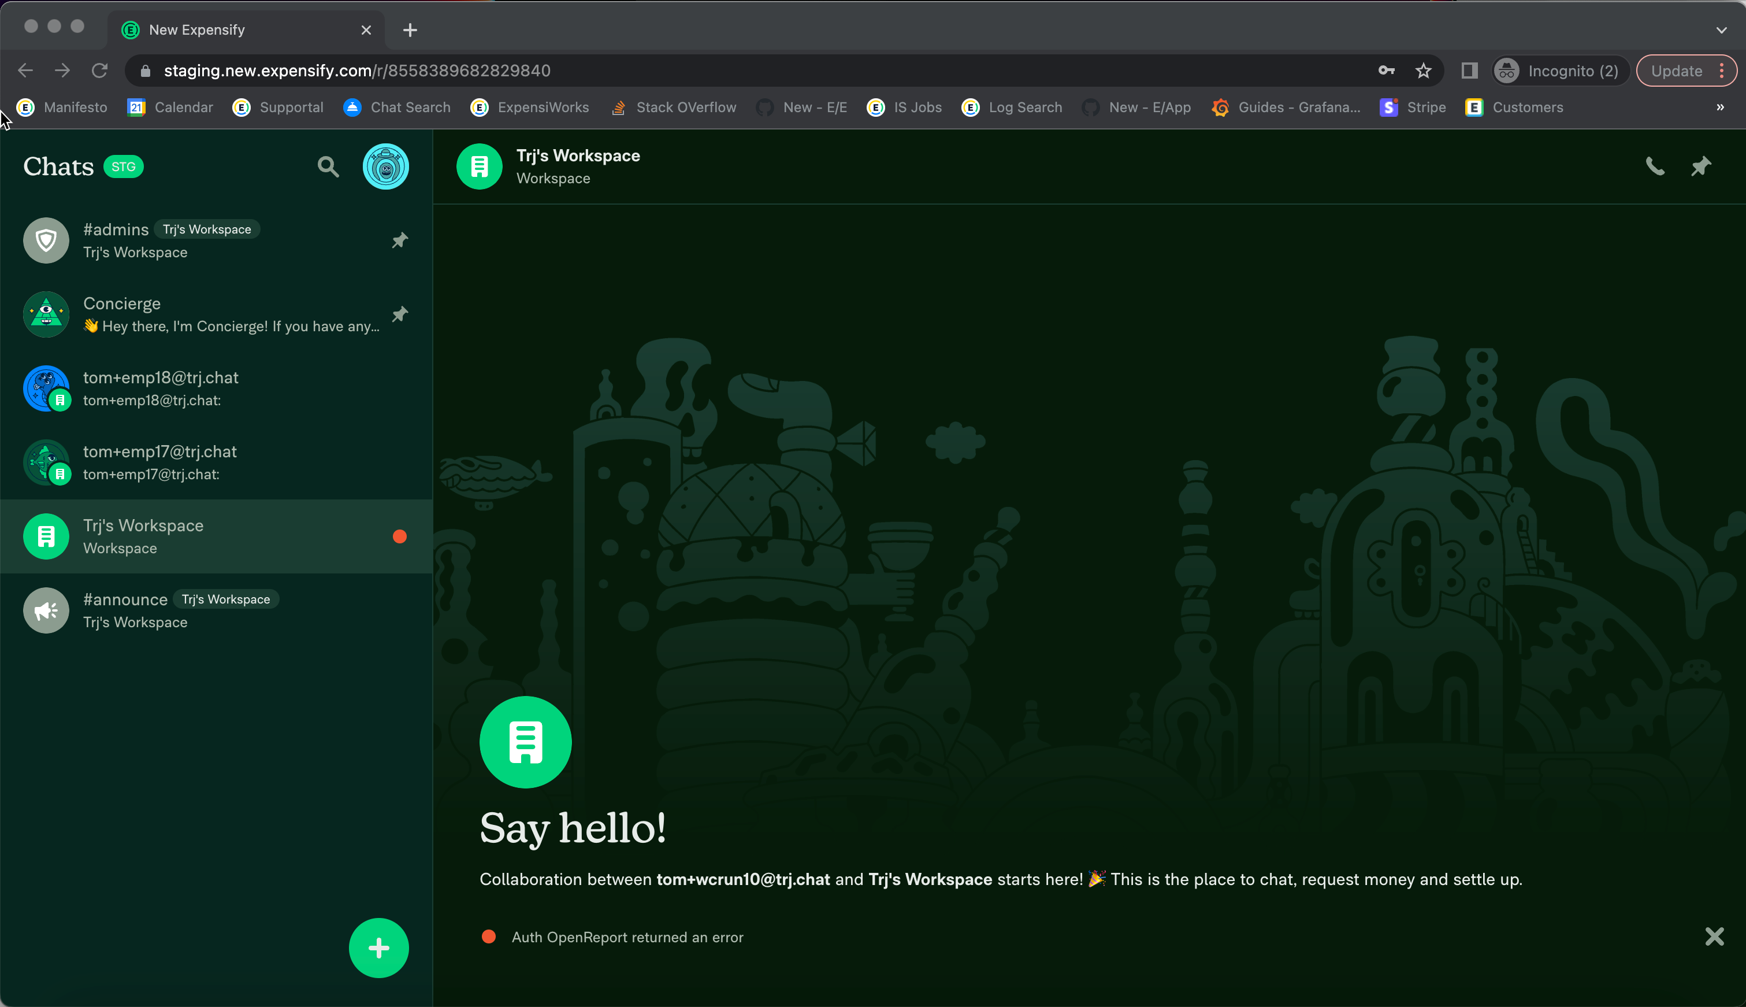Open the Concierge chat
Image resolution: width=1746 pixels, height=1007 pixels.
pyautogui.click(x=216, y=314)
